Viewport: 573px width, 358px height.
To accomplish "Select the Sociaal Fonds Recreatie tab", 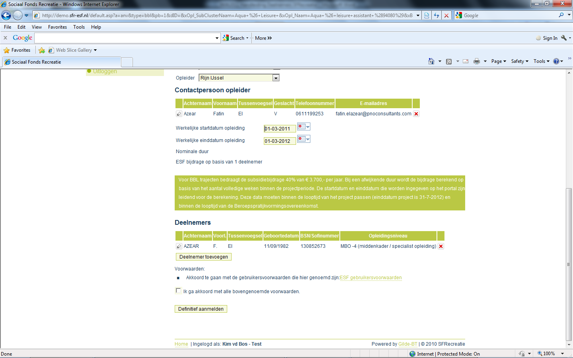I will (x=62, y=62).
